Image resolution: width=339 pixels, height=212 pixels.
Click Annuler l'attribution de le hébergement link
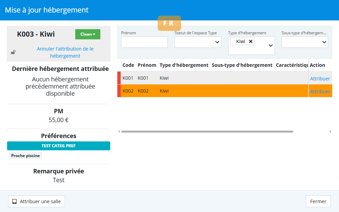click(x=65, y=52)
